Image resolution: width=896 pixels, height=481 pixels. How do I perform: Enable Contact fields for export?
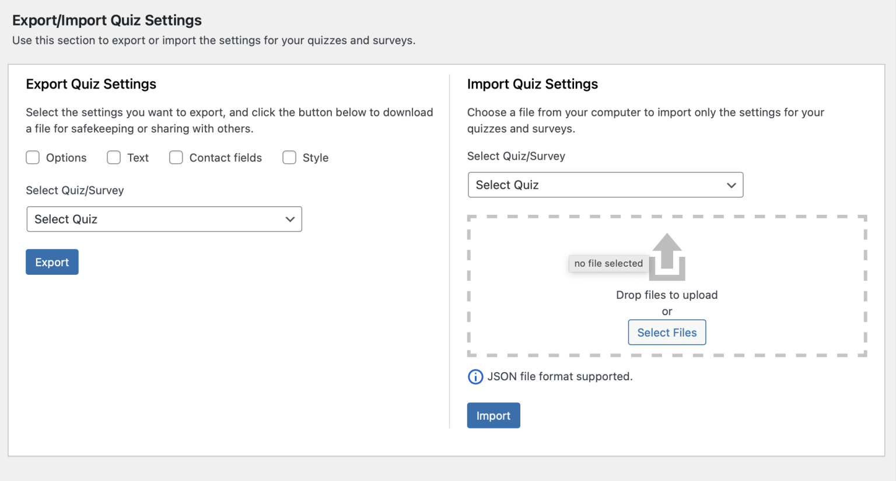coord(176,157)
